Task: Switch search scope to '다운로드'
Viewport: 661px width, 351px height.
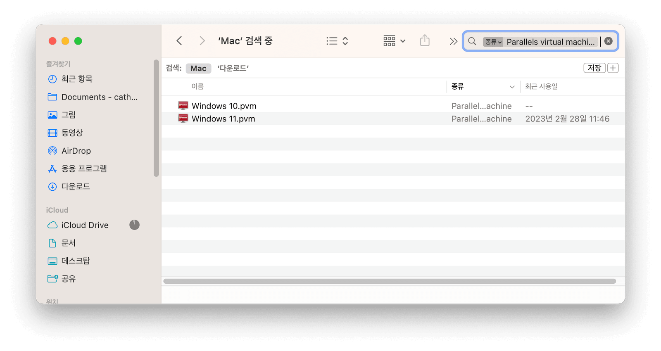Action: point(233,69)
